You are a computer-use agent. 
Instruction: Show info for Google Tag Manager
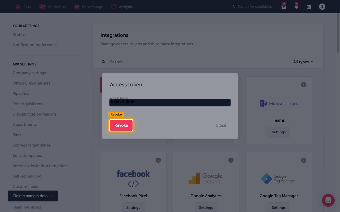click(x=304, y=160)
